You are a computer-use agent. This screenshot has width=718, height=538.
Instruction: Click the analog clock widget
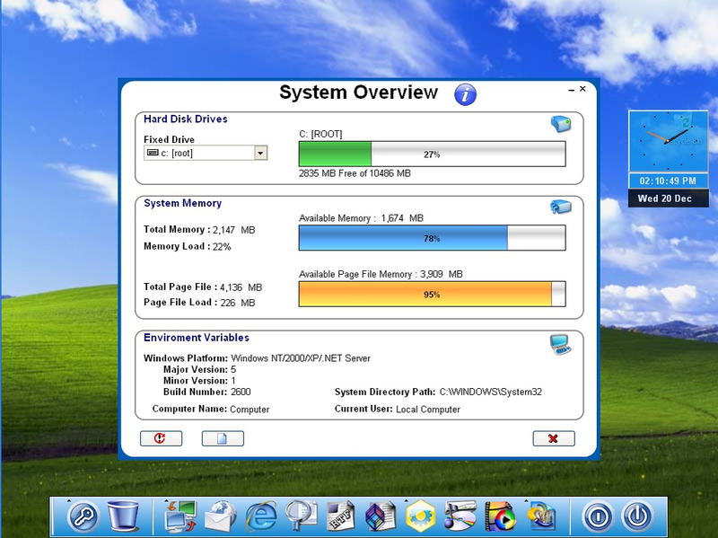(668, 141)
